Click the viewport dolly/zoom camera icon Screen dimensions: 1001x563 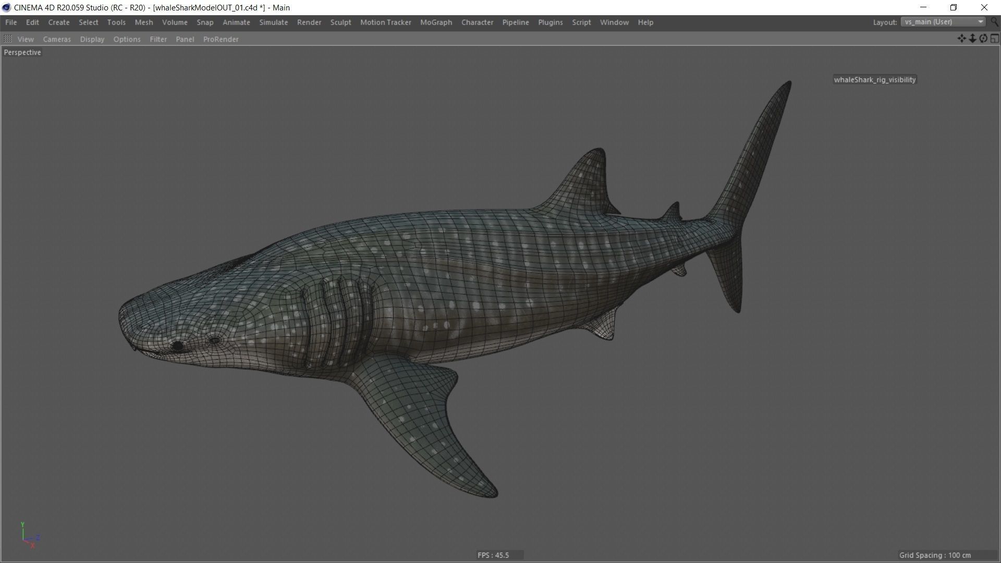(x=972, y=39)
